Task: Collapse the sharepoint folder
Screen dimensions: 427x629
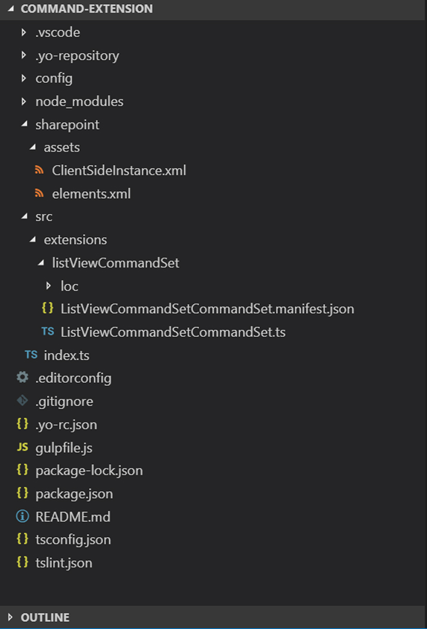Action: (x=23, y=124)
